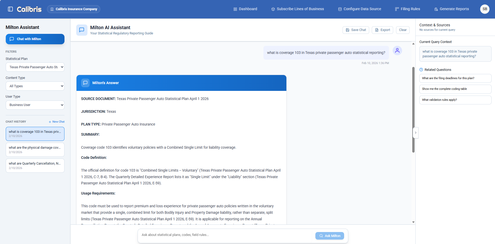Open the User Type dropdown

click(x=35, y=105)
